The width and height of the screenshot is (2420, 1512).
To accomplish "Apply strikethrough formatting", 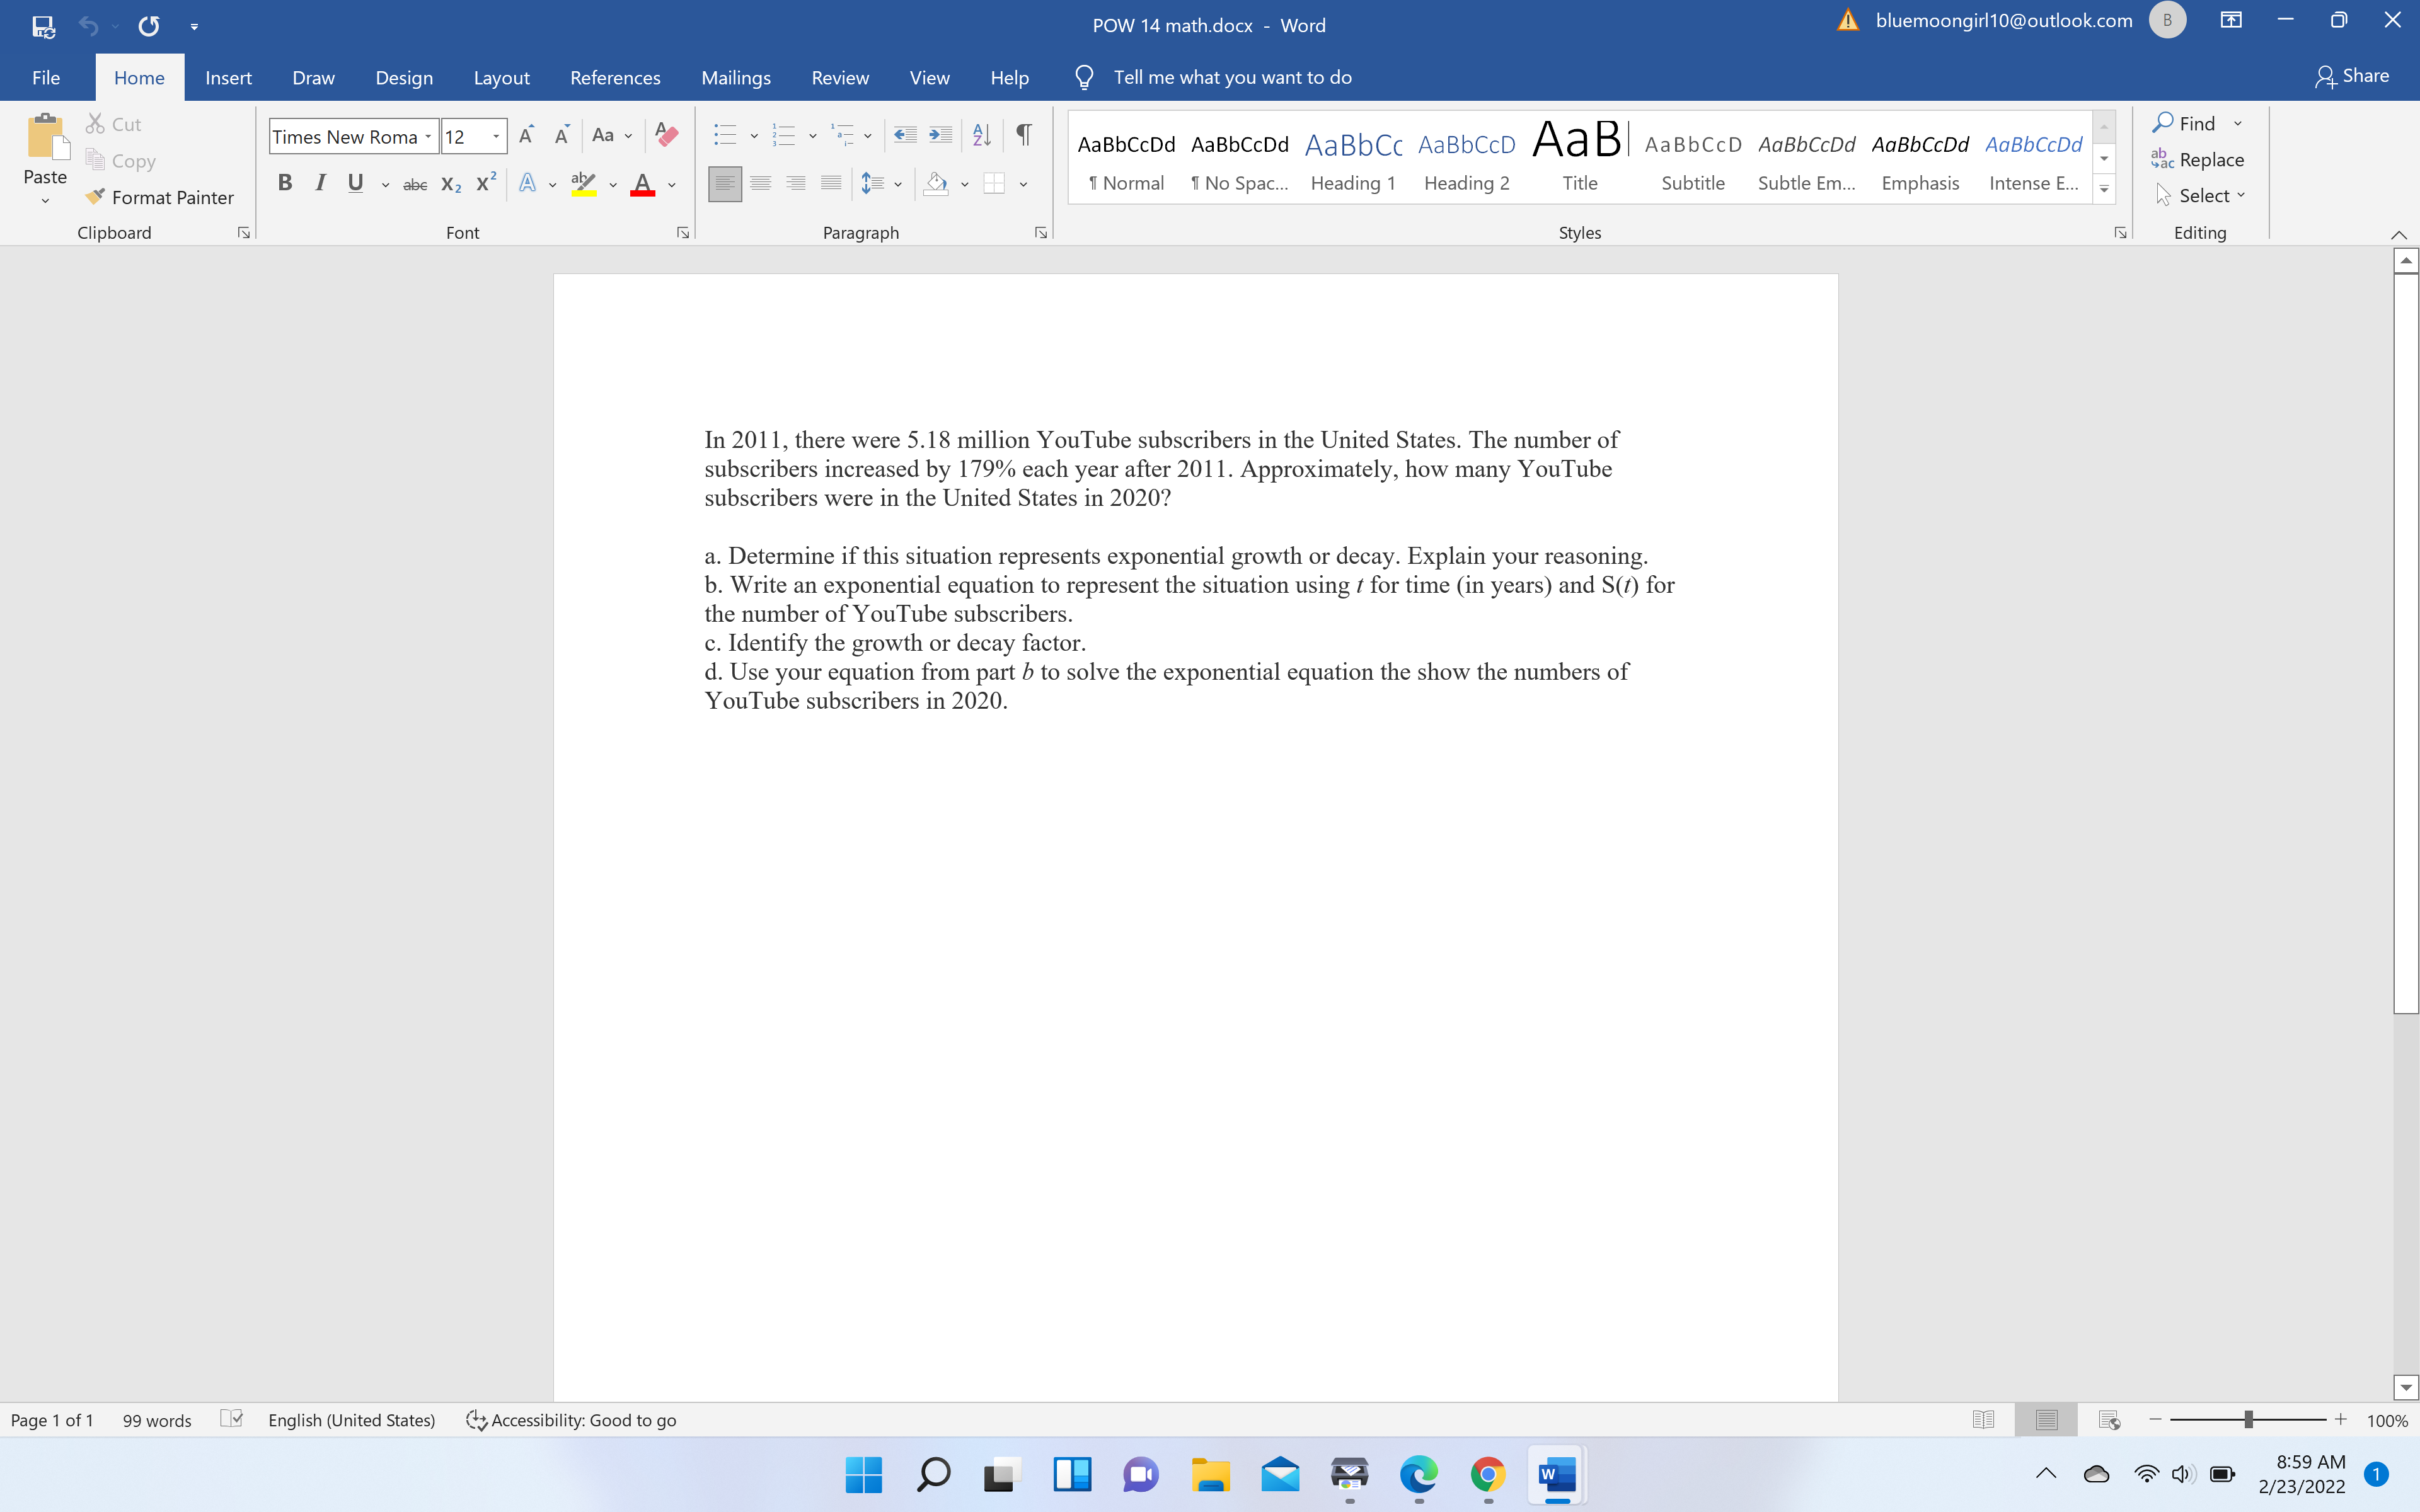I will pyautogui.click(x=416, y=184).
